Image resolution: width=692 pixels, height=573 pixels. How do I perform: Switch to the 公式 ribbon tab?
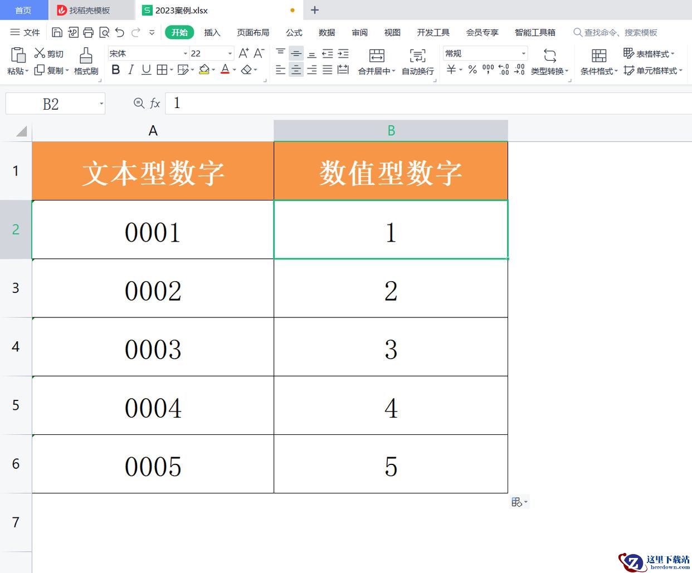click(x=294, y=32)
